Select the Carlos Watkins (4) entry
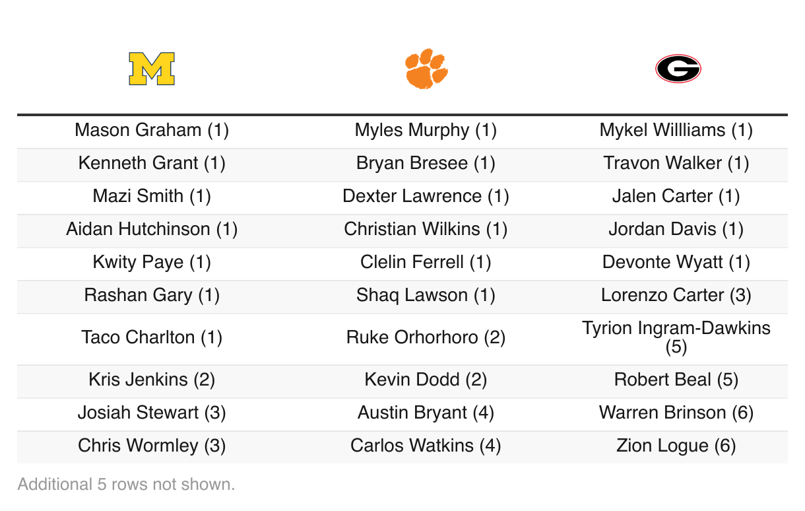805x511 pixels. pos(426,446)
